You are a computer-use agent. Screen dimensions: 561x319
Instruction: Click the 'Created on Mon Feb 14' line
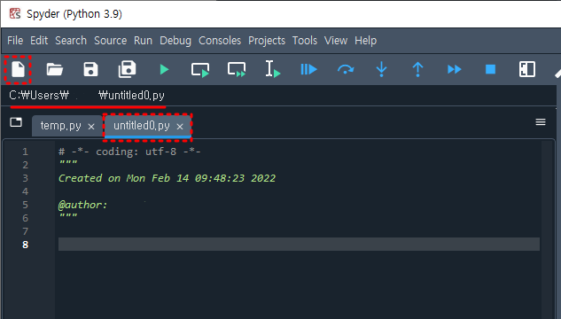[167, 178]
